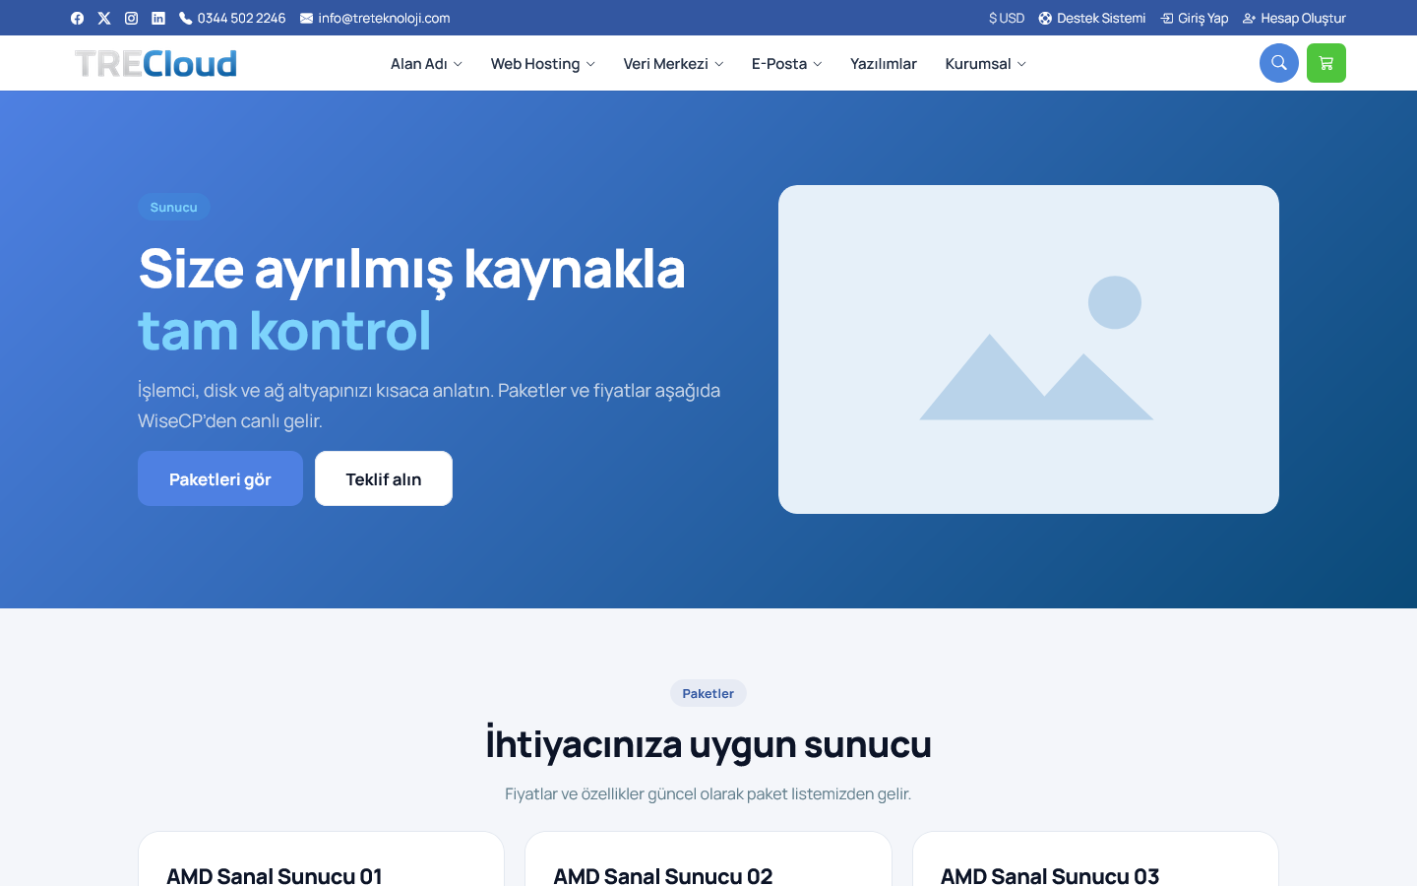Viewport: 1417px width, 886px height.
Task: Email info@treteknoloji.com link
Action: (x=375, y=18)
